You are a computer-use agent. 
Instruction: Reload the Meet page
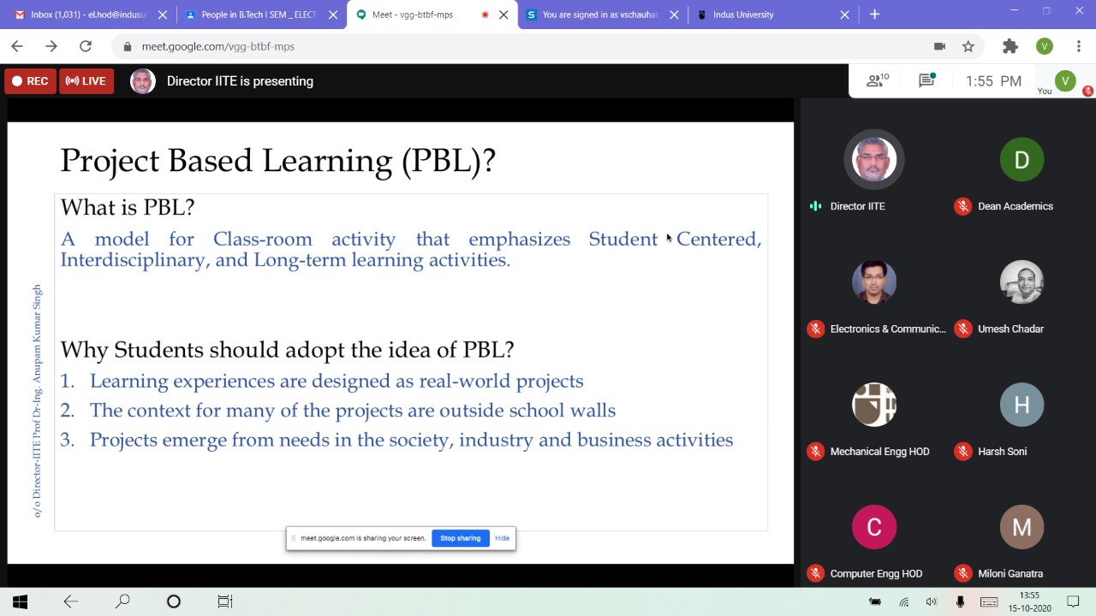[x=86, y=46]
